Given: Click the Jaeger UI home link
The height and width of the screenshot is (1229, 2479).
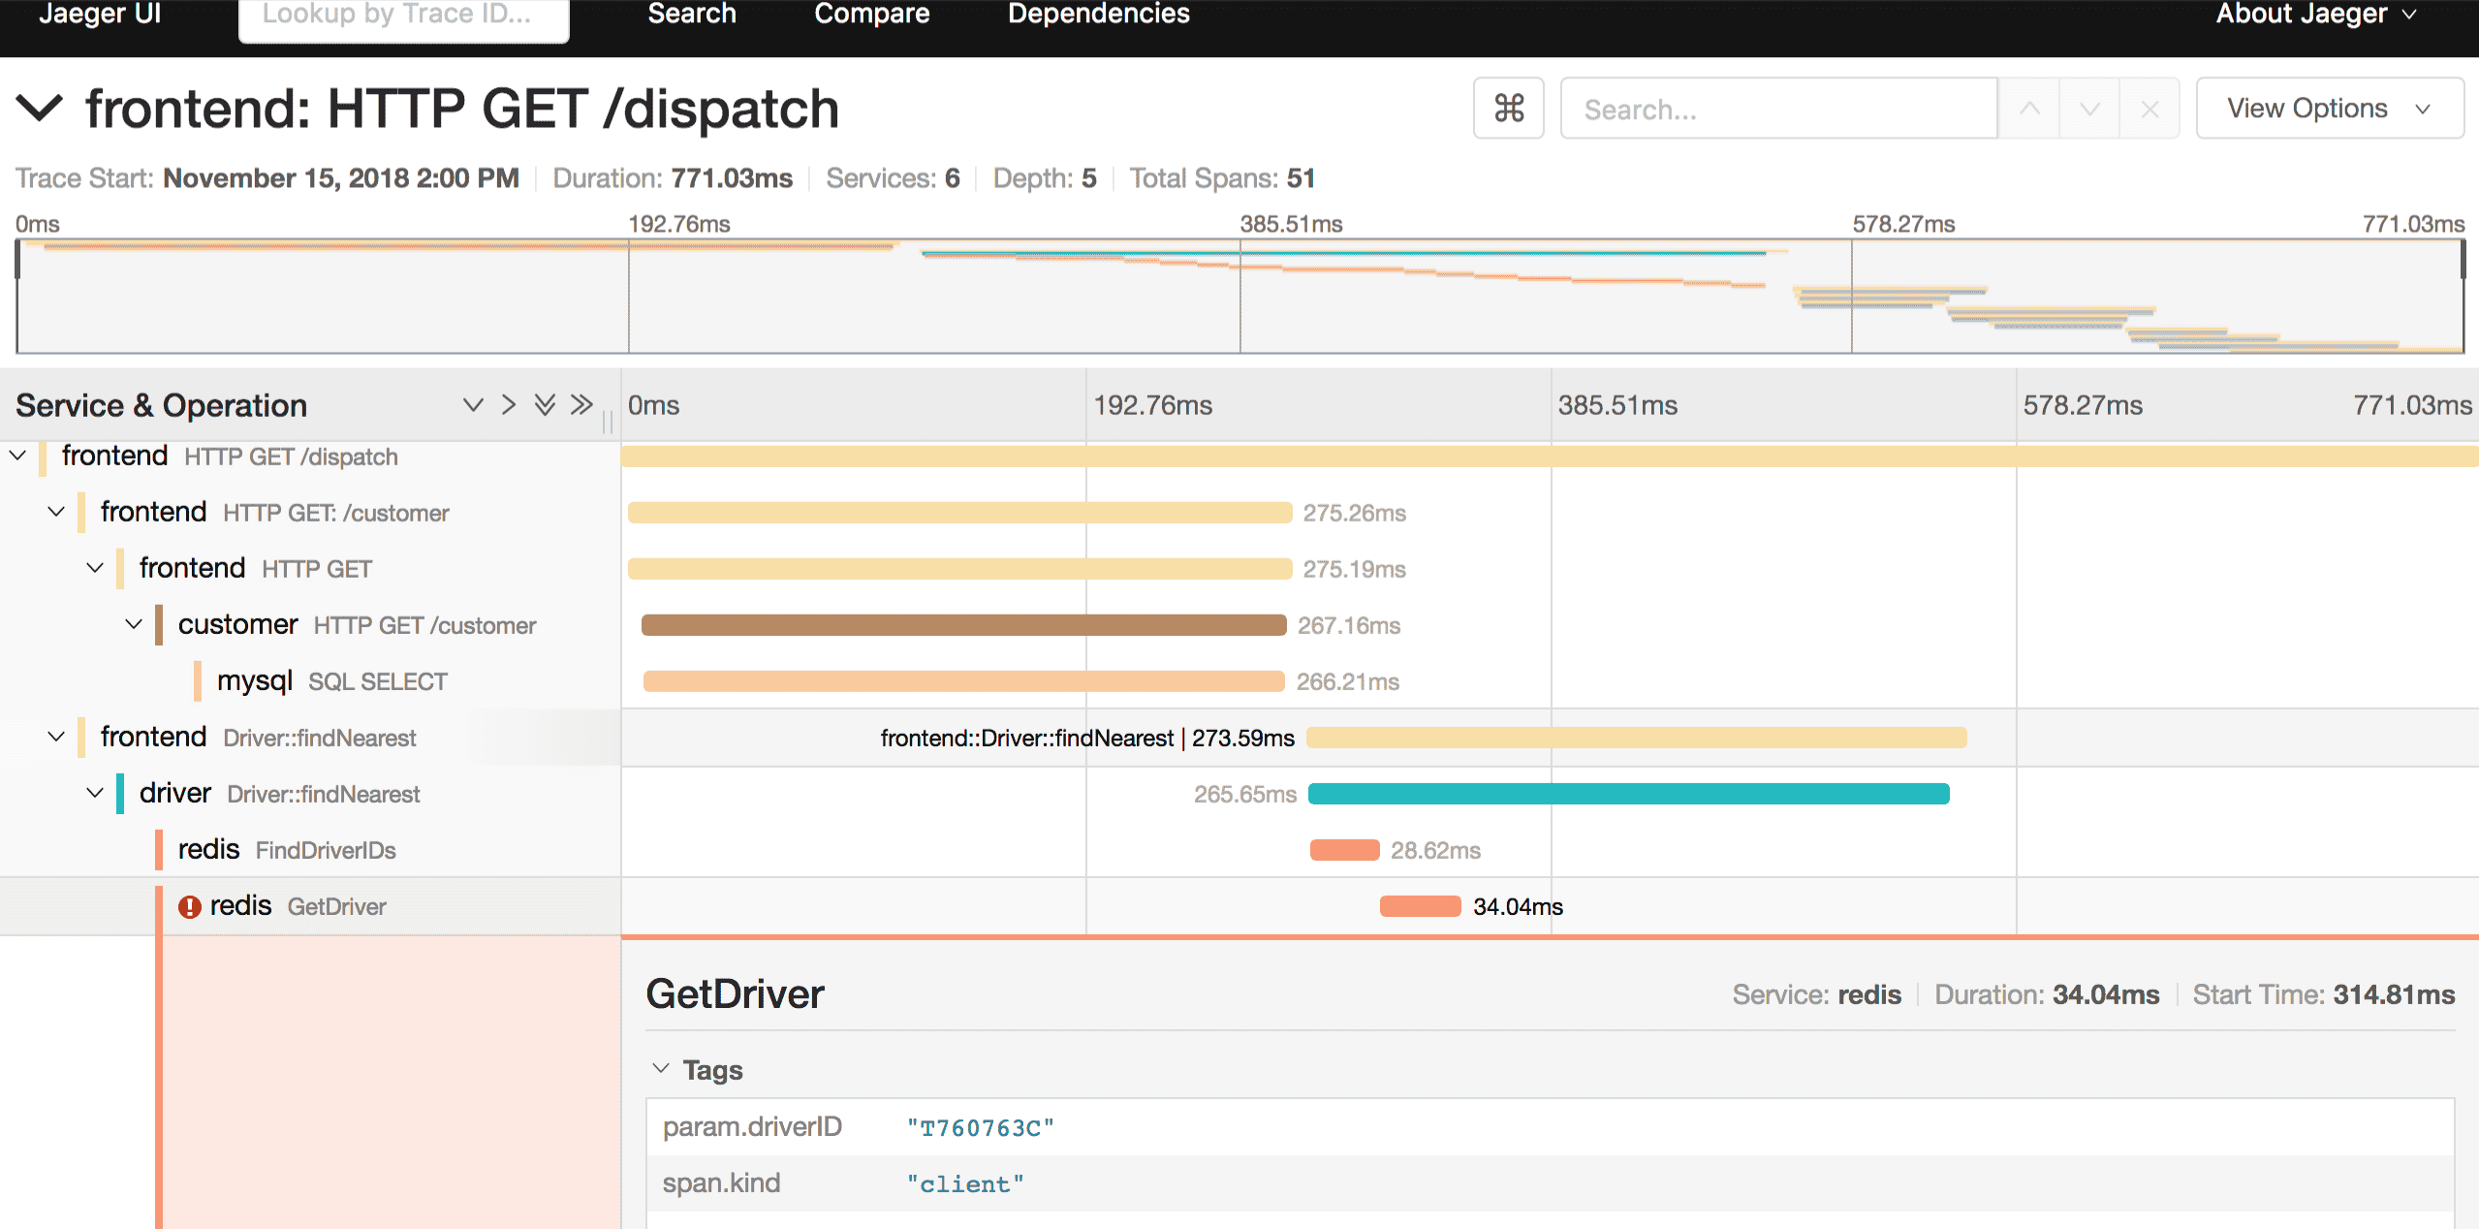Looking at the screenshot, I should pos(100,15).
